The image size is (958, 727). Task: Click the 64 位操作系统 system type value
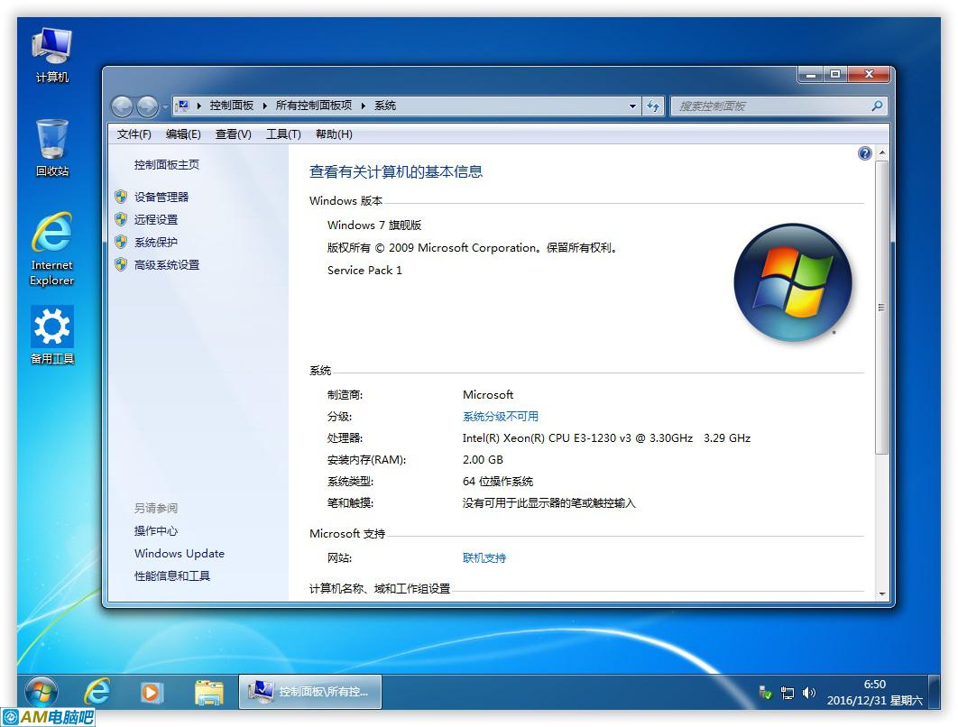pos(498,482)
